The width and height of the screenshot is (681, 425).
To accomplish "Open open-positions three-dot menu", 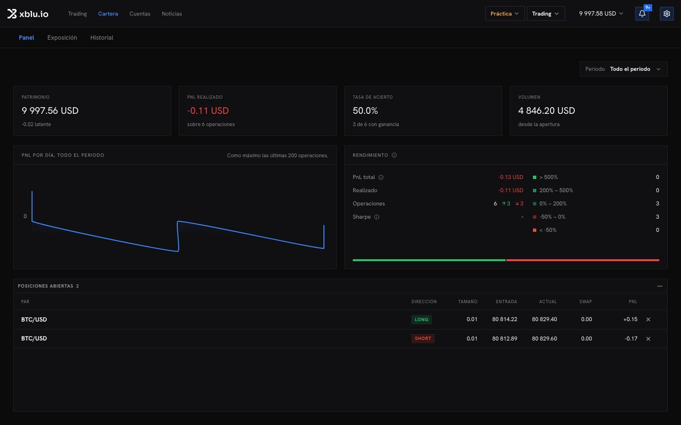I will tap(660, 286).
